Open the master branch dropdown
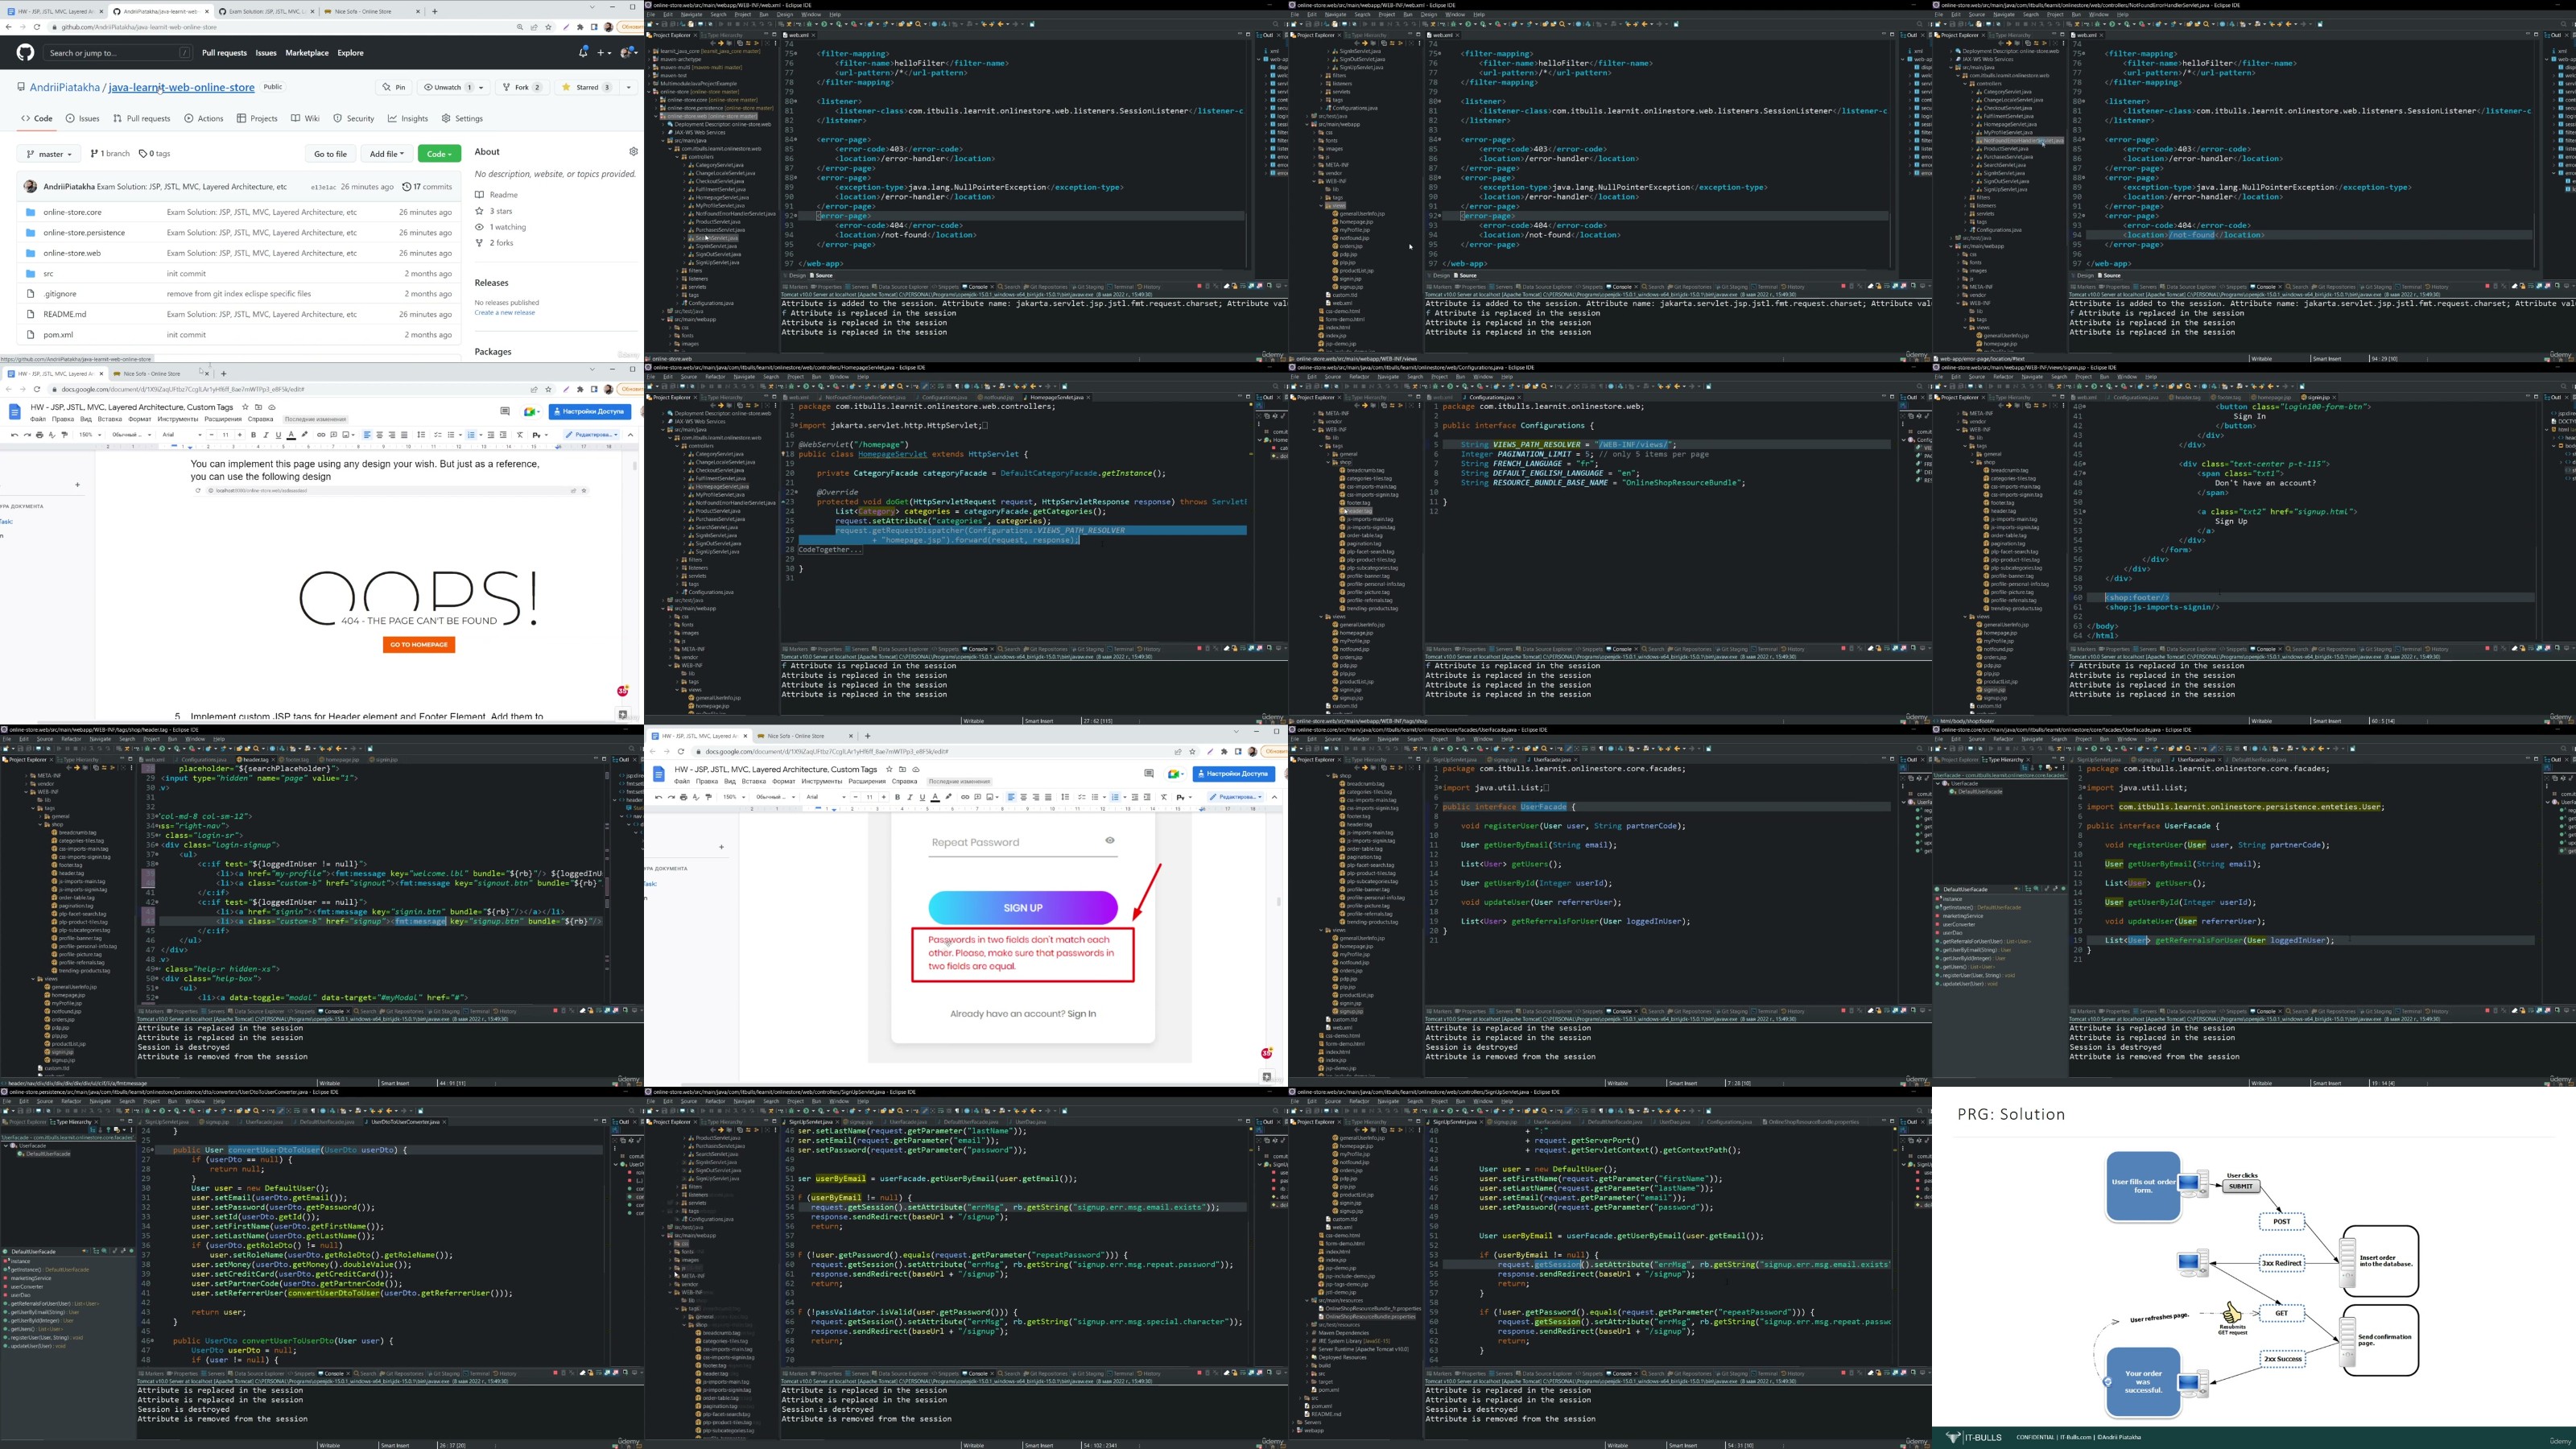Screen dimensions: 2576x1449 click(x=49, y=154)
